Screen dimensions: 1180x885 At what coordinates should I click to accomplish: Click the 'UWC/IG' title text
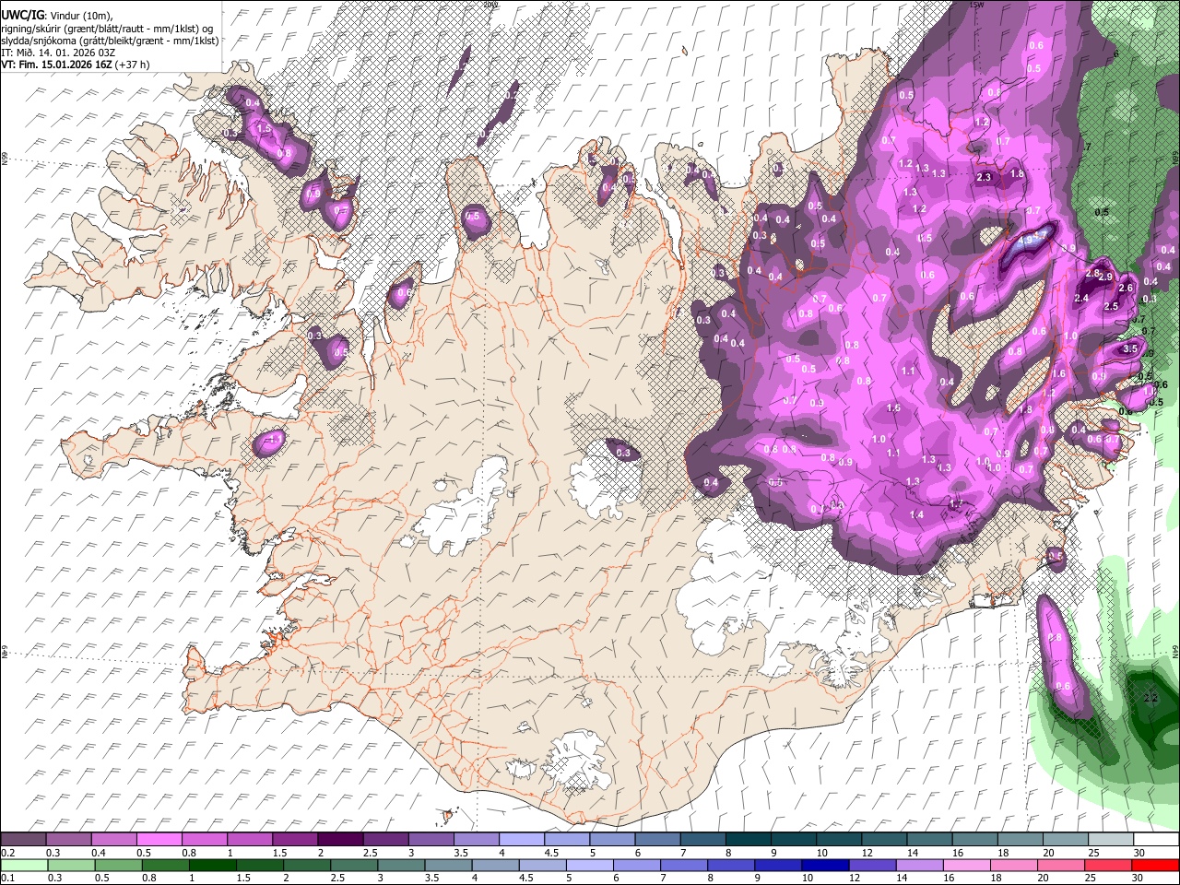[21, 16]
